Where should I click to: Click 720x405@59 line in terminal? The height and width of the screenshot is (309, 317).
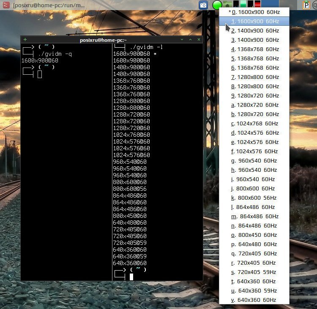[x=130, y=243]
